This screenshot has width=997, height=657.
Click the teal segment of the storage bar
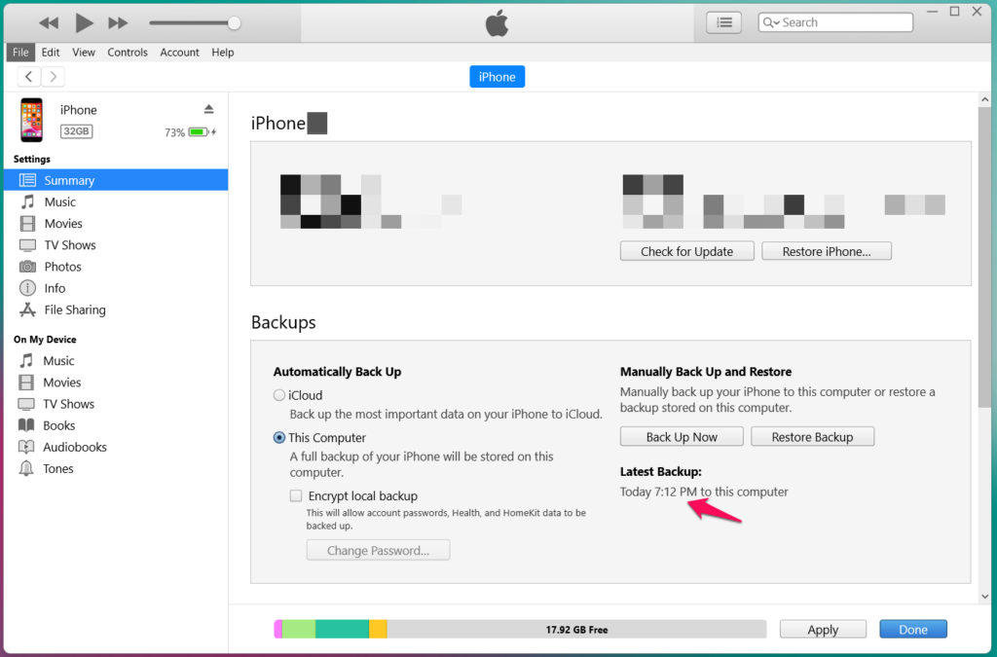click(x=342, y=629)
